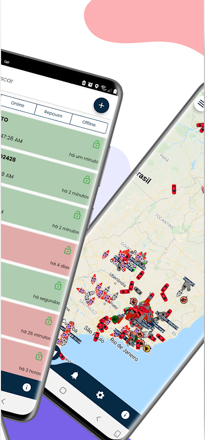Click the 'há segundos' timestamp text
The height and width of the screenshot is (440, 205).
[47, 299]
